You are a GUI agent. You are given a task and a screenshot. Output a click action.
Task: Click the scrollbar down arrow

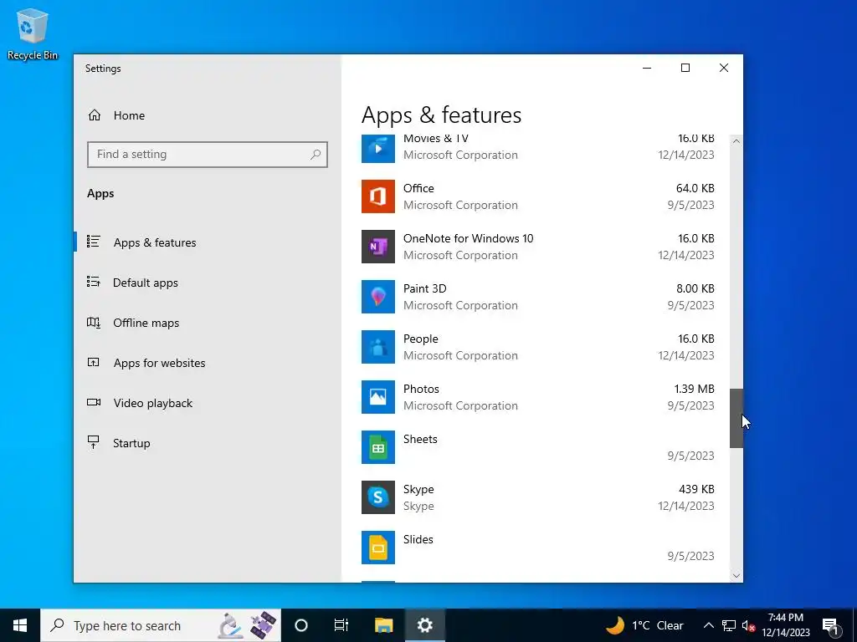tap(736, 576)
